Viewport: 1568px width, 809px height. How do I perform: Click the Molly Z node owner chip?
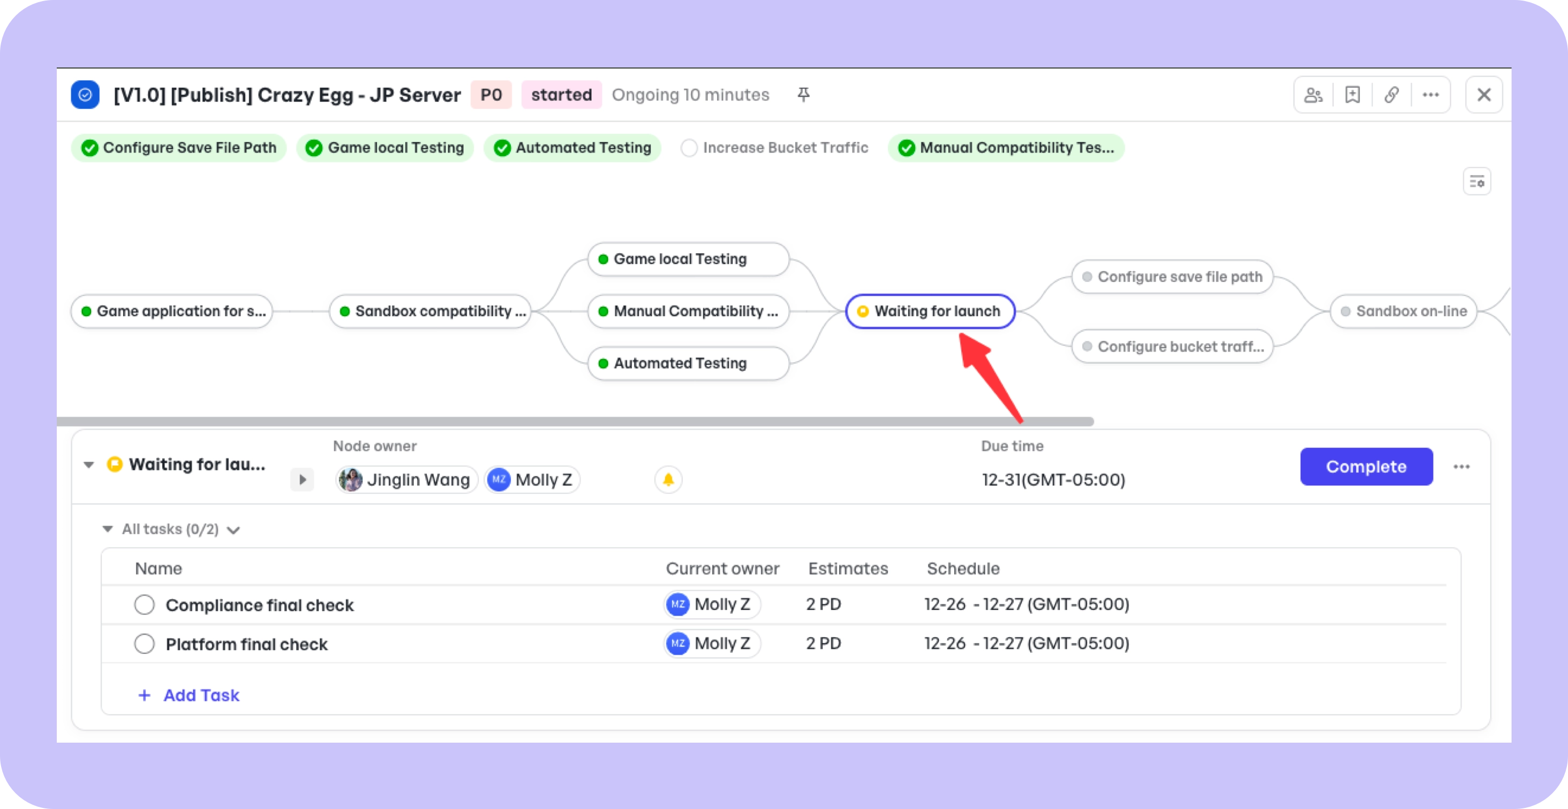tap(532, 479)
